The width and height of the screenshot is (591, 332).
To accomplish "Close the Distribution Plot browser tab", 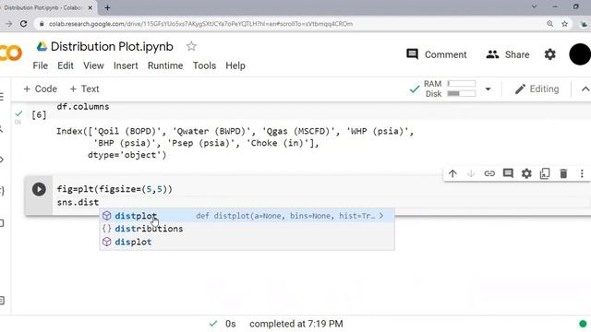I will point(90,7).
